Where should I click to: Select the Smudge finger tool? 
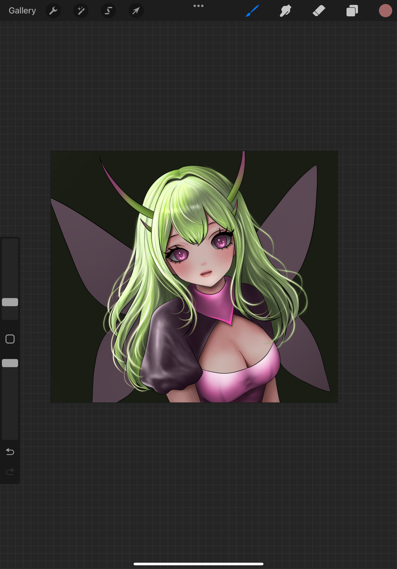(x=286, y=10)
